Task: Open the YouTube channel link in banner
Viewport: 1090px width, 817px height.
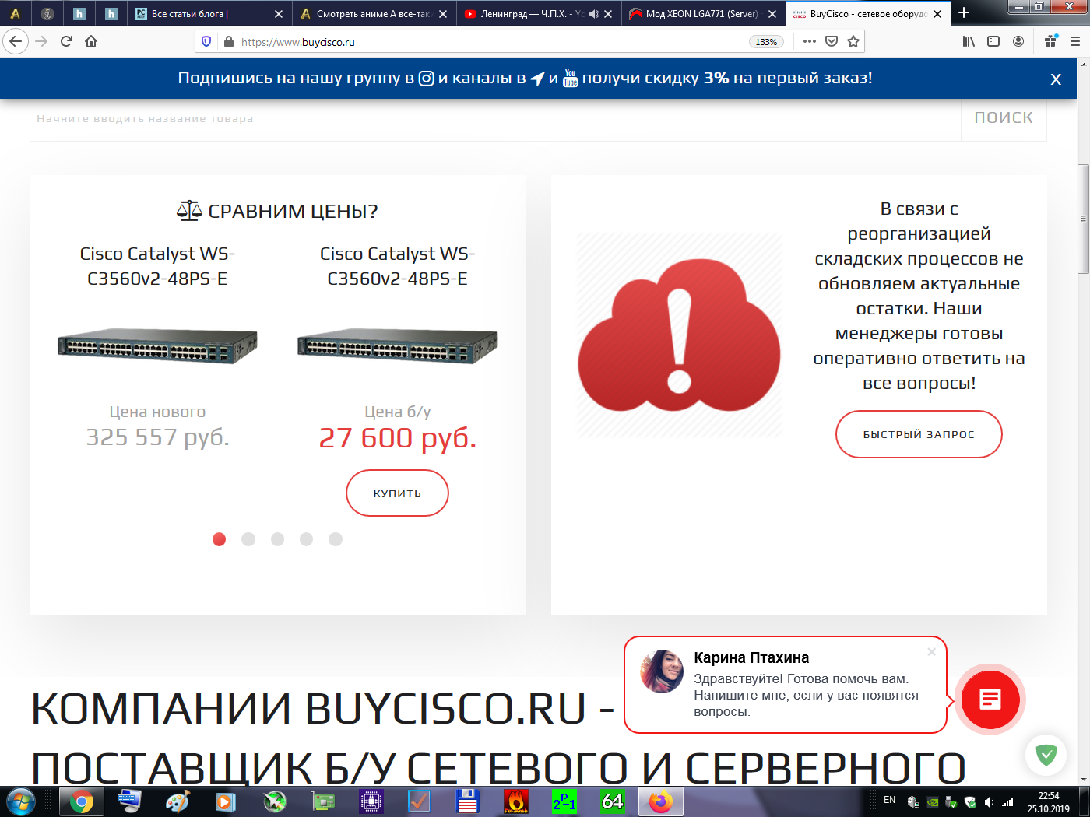Action: pyautogui.click(x=571, y=78)
